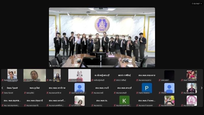Click muted mic icon on black avatar tile
The height and width of the screenshot is (115, 204).
[x=160, y=80]
